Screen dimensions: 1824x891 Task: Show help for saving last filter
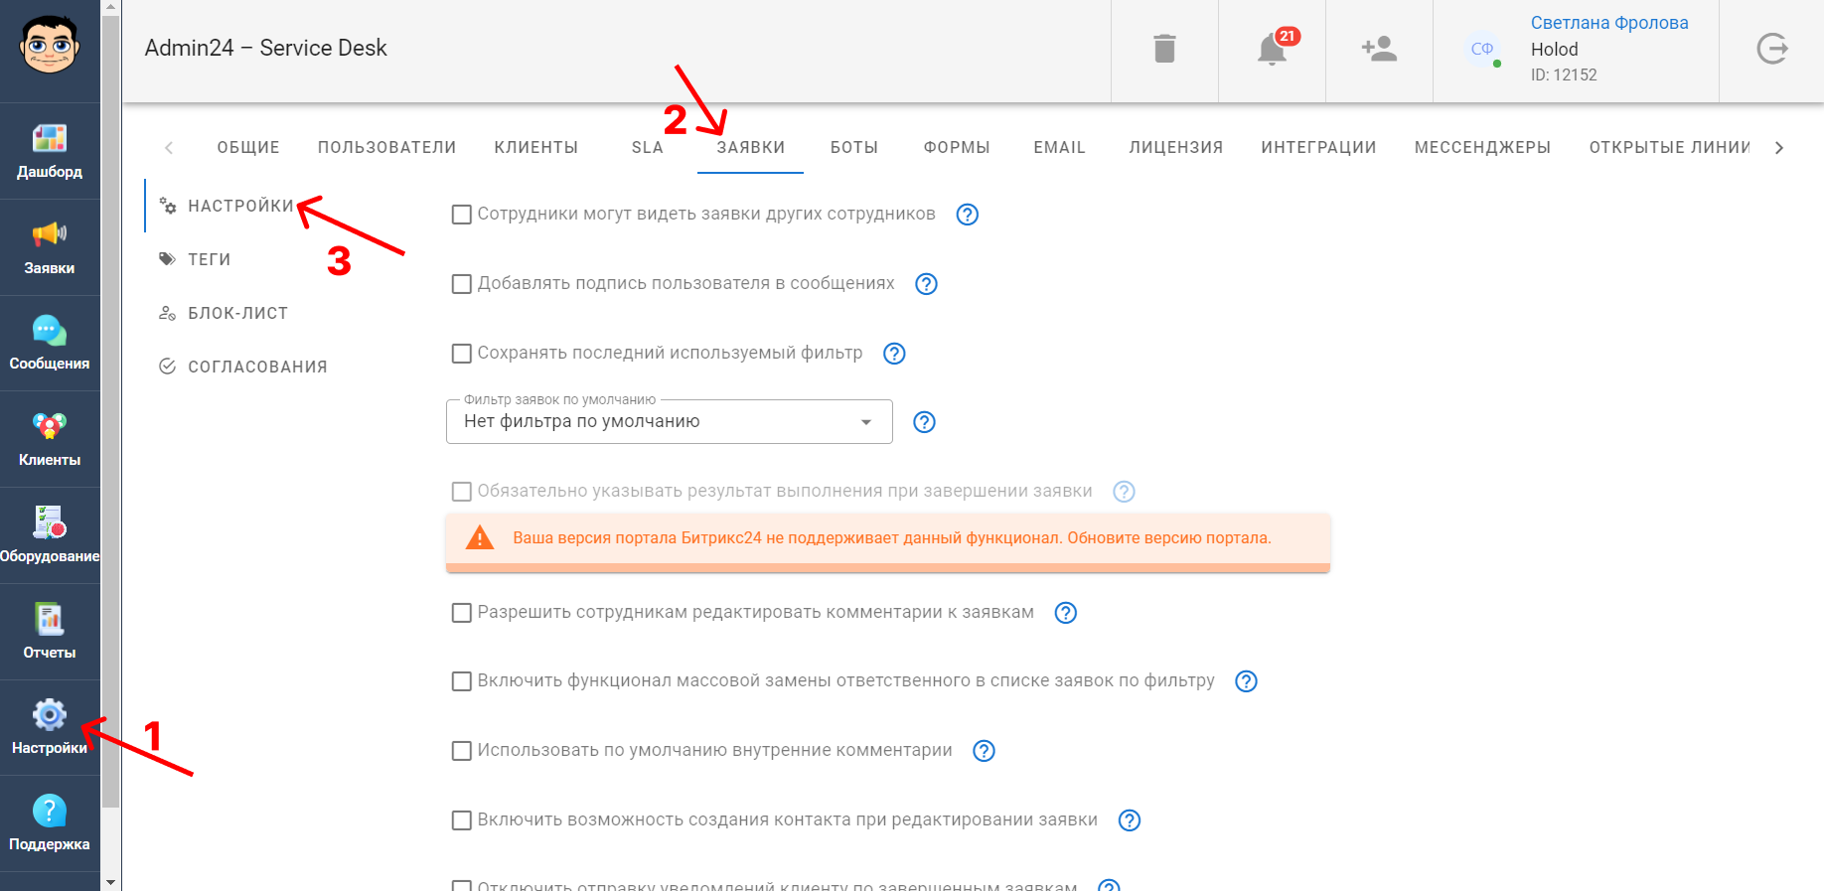click(894, 354)
